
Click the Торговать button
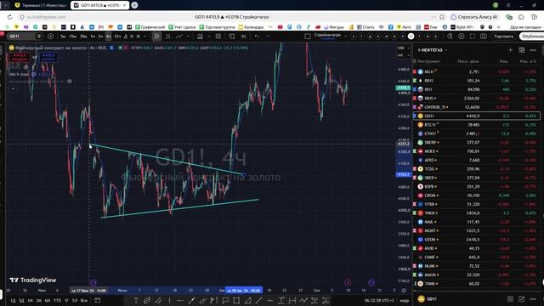503,37
